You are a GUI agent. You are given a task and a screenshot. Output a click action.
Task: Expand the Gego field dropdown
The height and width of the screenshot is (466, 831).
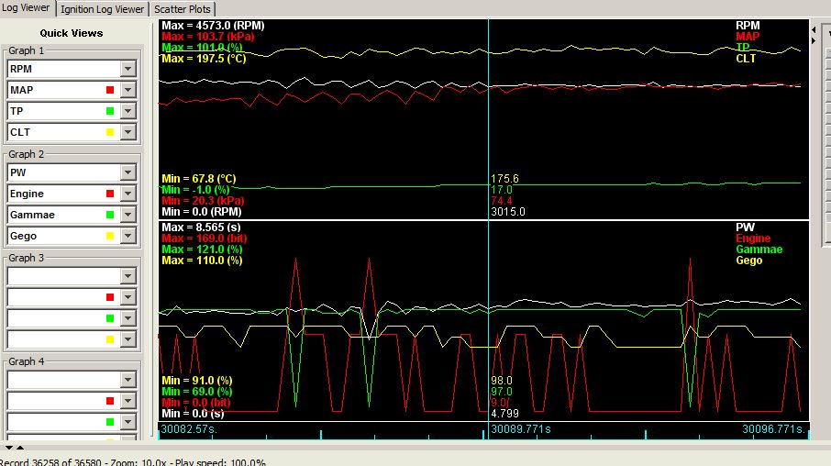[x=128, y=236]
